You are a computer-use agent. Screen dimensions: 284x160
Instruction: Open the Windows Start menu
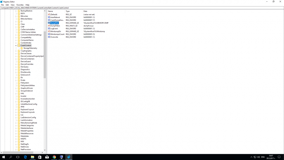point(3,157)
